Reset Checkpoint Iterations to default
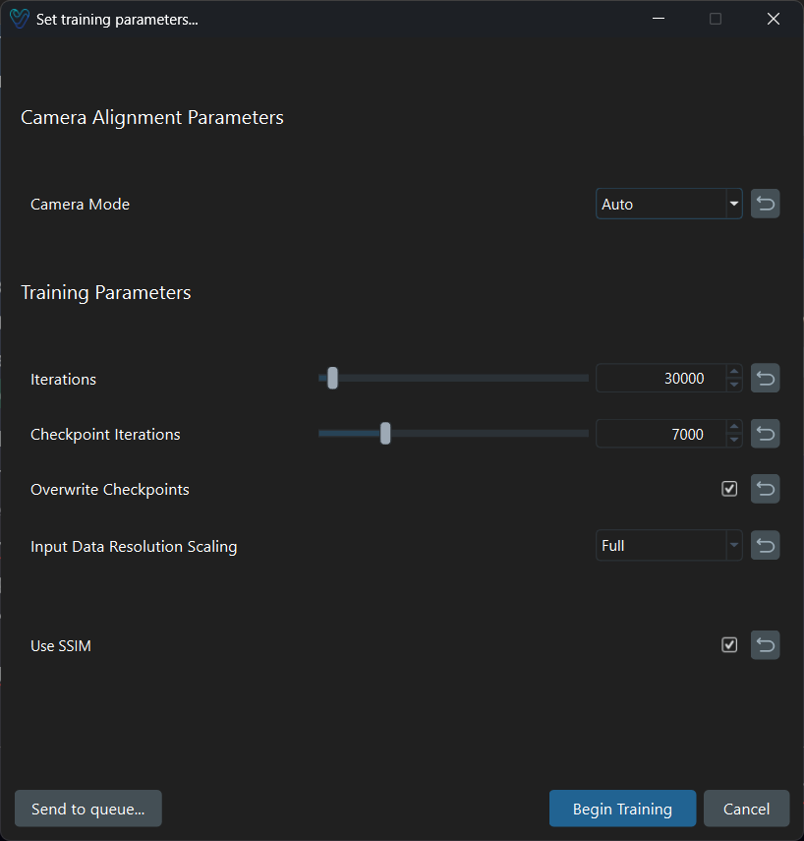This screenshot has width=804, height=841. (x=765, y=434)
